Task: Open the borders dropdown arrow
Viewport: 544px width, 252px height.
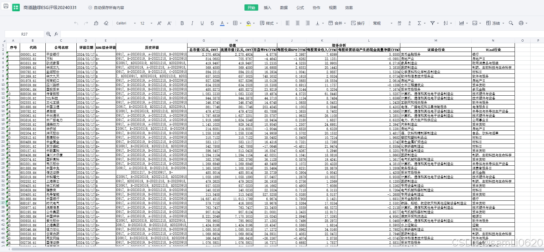Action: (241, 23)
